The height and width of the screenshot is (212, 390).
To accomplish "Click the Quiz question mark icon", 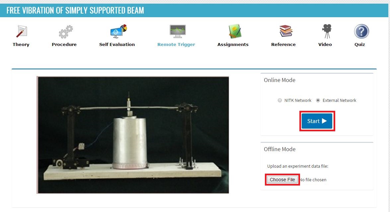I will click(x=361, y=31).
